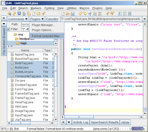The image size is (148, 132).
Task: Toggle the Filter checkbox
Action: pyautogui.click(x=9, y=29)
